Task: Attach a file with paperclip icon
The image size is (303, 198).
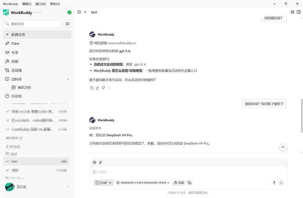Action: click(x=101, y=162)
